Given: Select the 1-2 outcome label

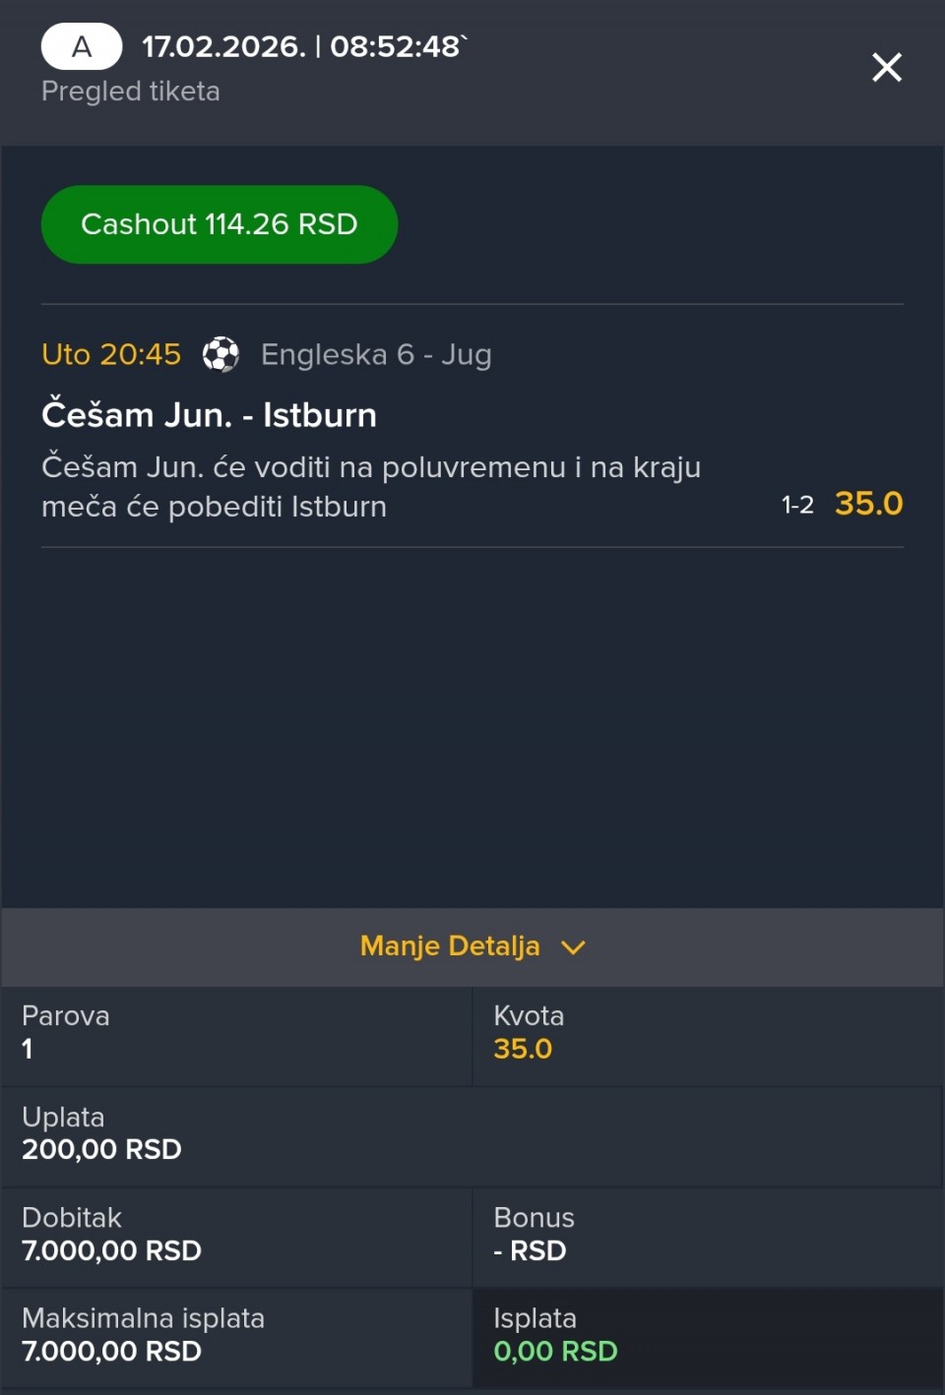Looking at the screenshot, I should (797, 506).
